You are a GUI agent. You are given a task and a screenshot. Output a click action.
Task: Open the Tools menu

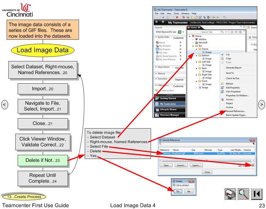(x=176, y=14)
